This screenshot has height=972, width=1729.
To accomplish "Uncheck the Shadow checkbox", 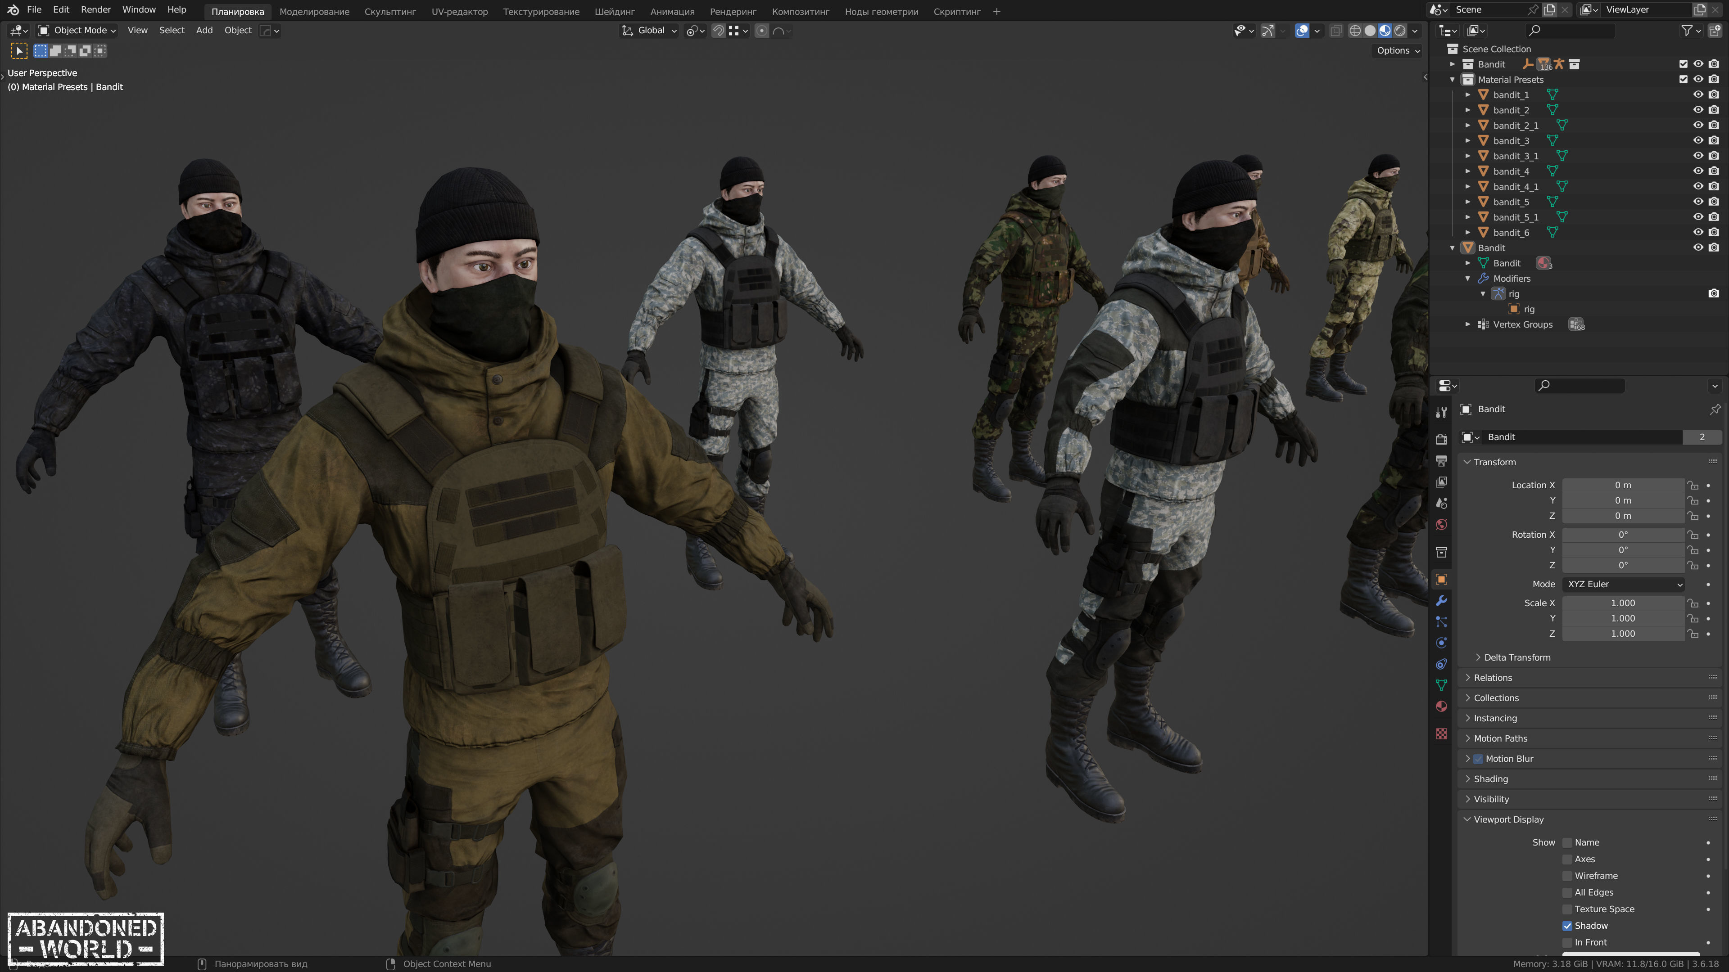I will tap(1567, 926).
